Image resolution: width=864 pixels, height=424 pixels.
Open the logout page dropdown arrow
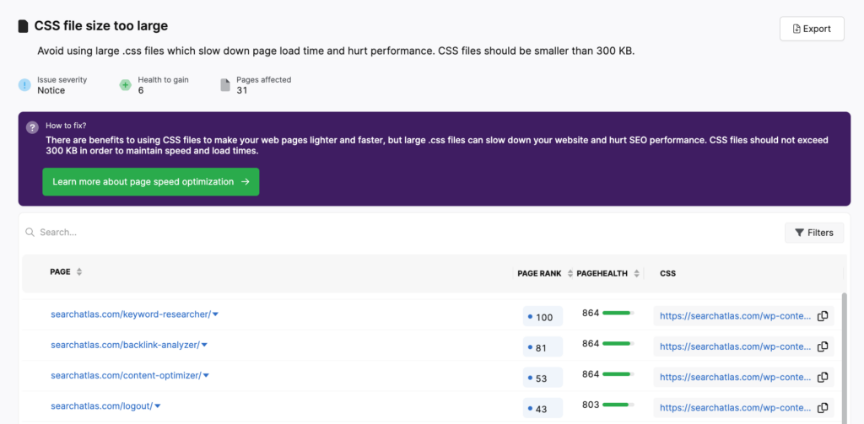point(158,405)
